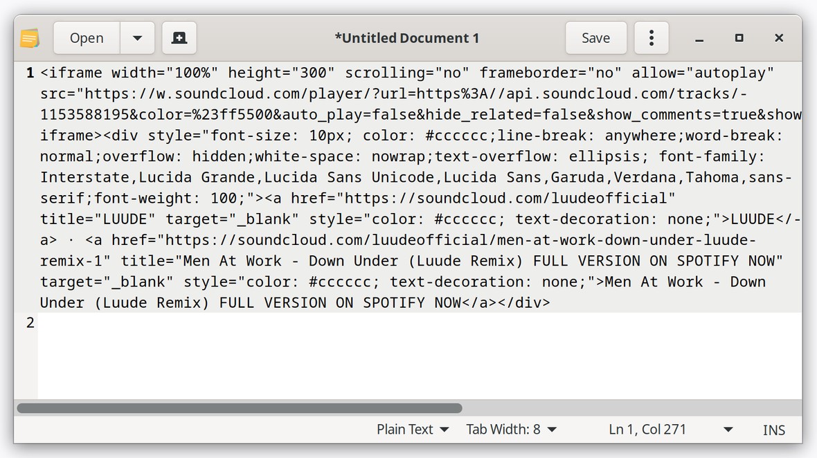Viewport: 817px width, 458px height.
Task: Click the text "Interstate,Lucida" in font list
Action: (x=116, y=178)
